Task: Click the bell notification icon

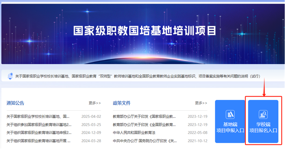Action: [x=10, y=76]
